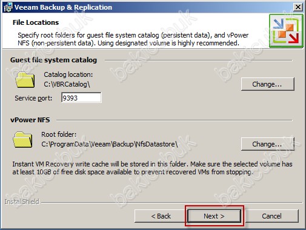This screenshot has width=306, height=230.
Task: Change the vPower NFS root folder
Action: pos(267,144)
